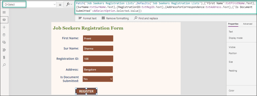The height and width of the screenshot is (96, 257).
Task: Click the Padding property
Action: (233, 71)
